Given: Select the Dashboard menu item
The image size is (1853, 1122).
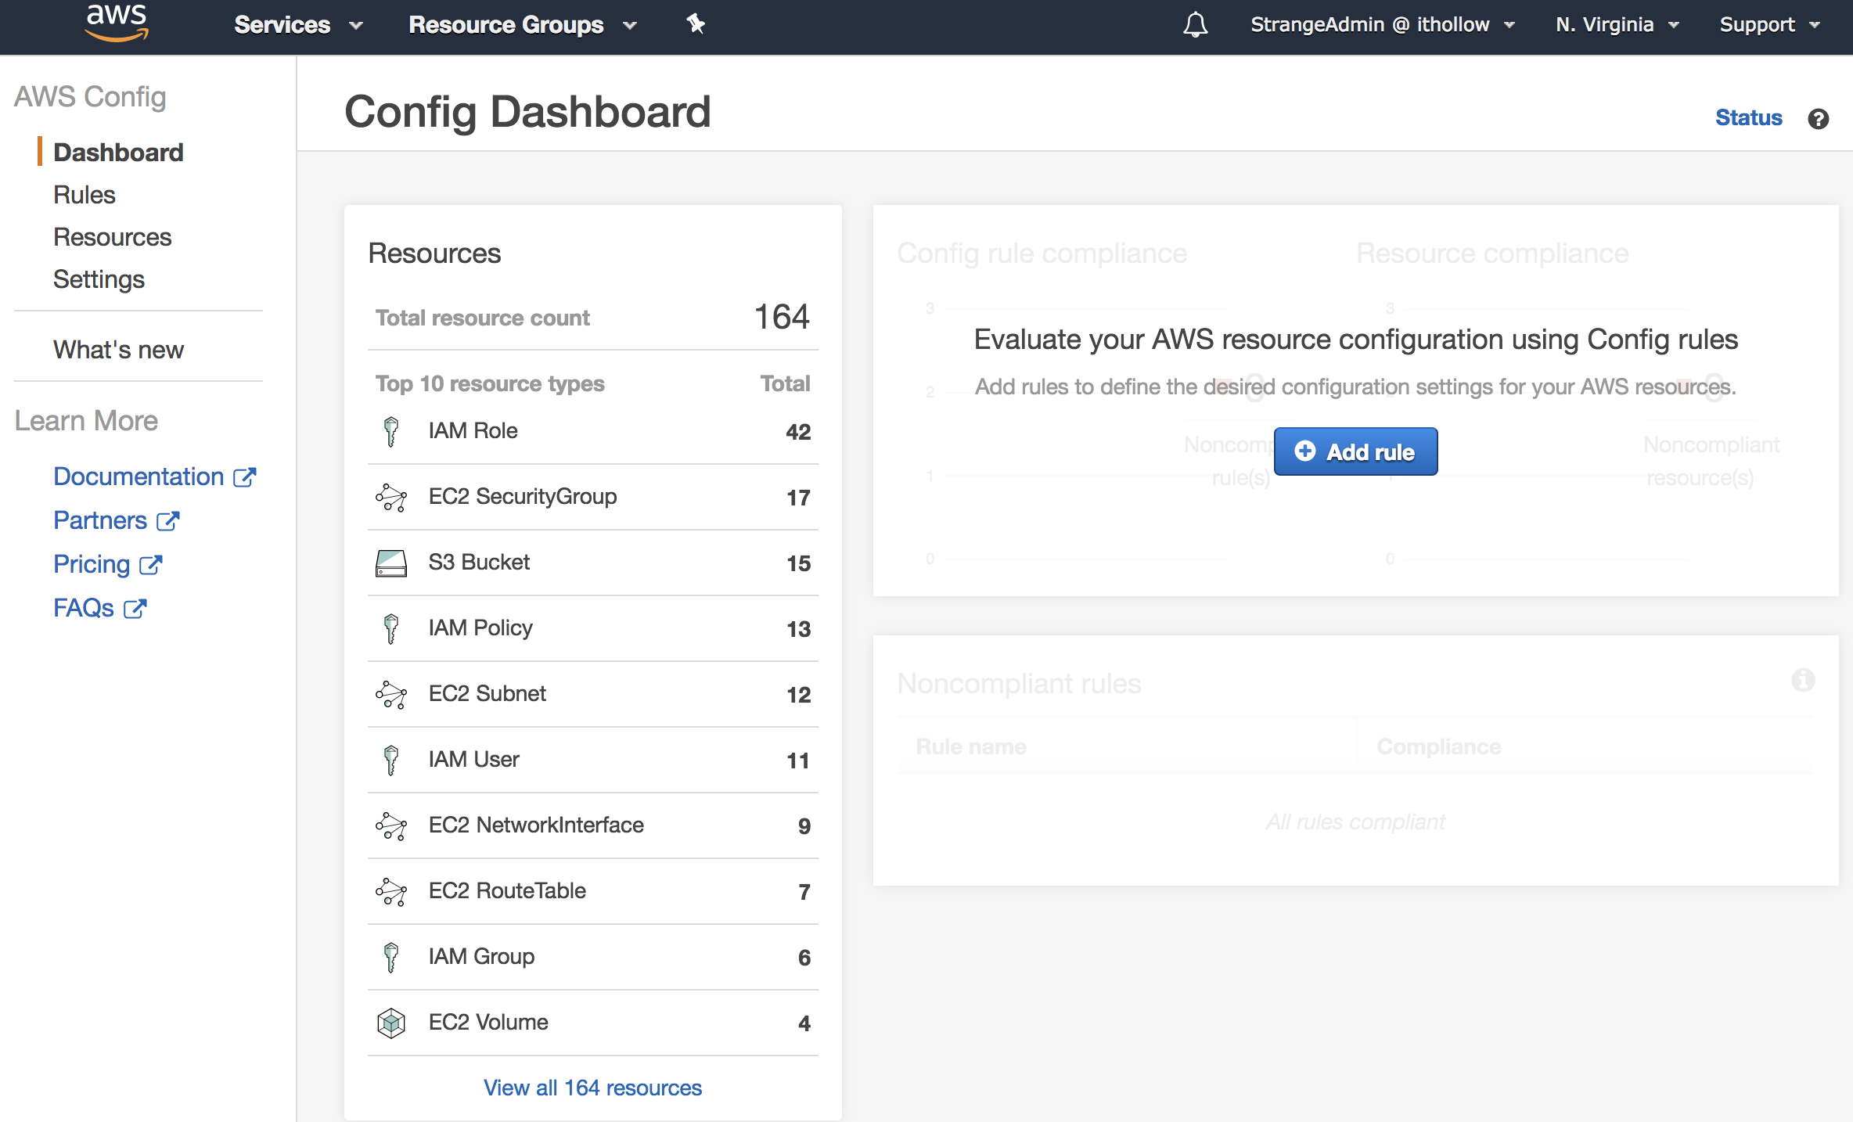Looking at the screenshot, I should [117, 152].
